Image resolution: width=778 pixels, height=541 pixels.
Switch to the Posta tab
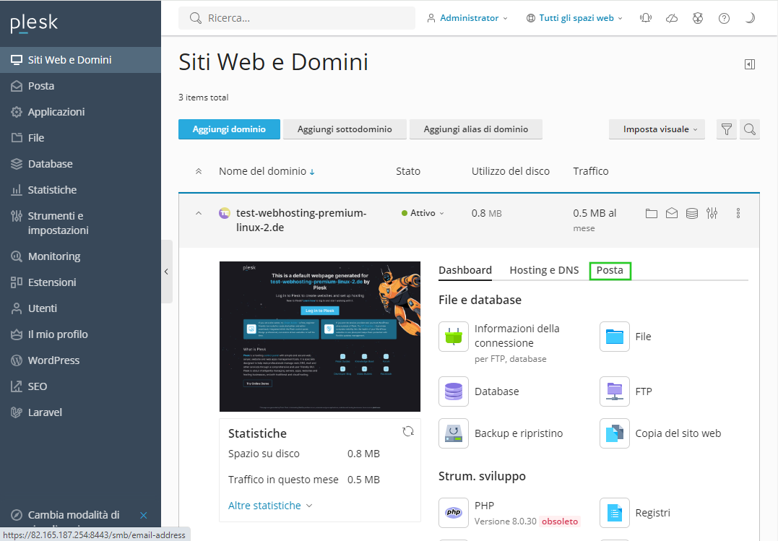[x=610, y=270]
